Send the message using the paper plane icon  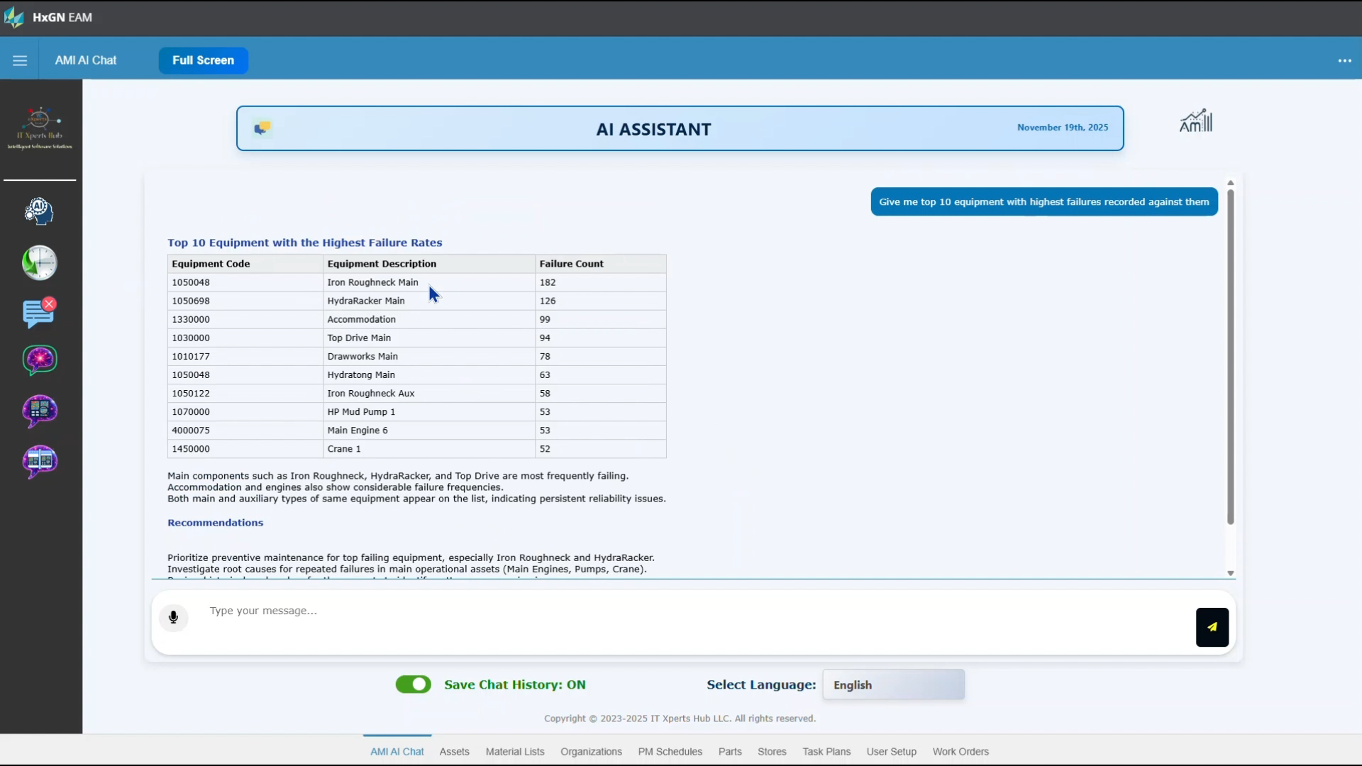[x=1212, y=627]
